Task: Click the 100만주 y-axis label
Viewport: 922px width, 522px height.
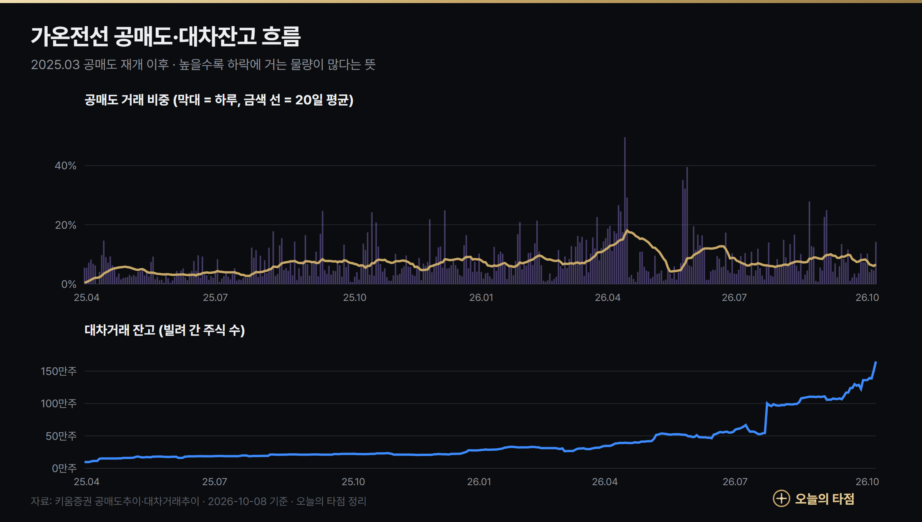Action: [x=59, y=403]
